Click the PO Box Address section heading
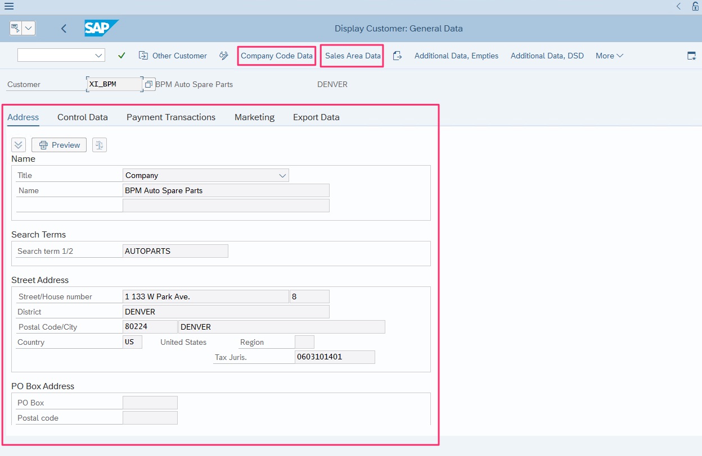 43,386
